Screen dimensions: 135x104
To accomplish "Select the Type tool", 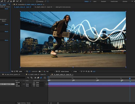I will (5, 1).
